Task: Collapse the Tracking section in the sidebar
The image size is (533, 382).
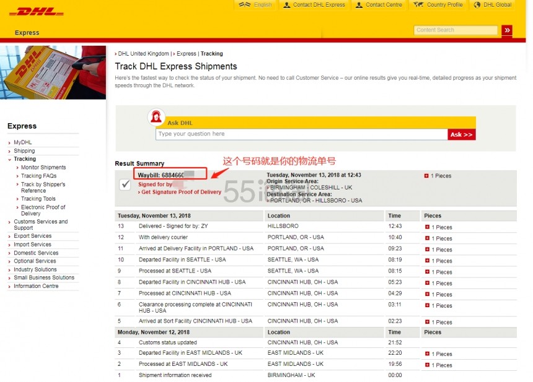Action: (x=9, y=159)
